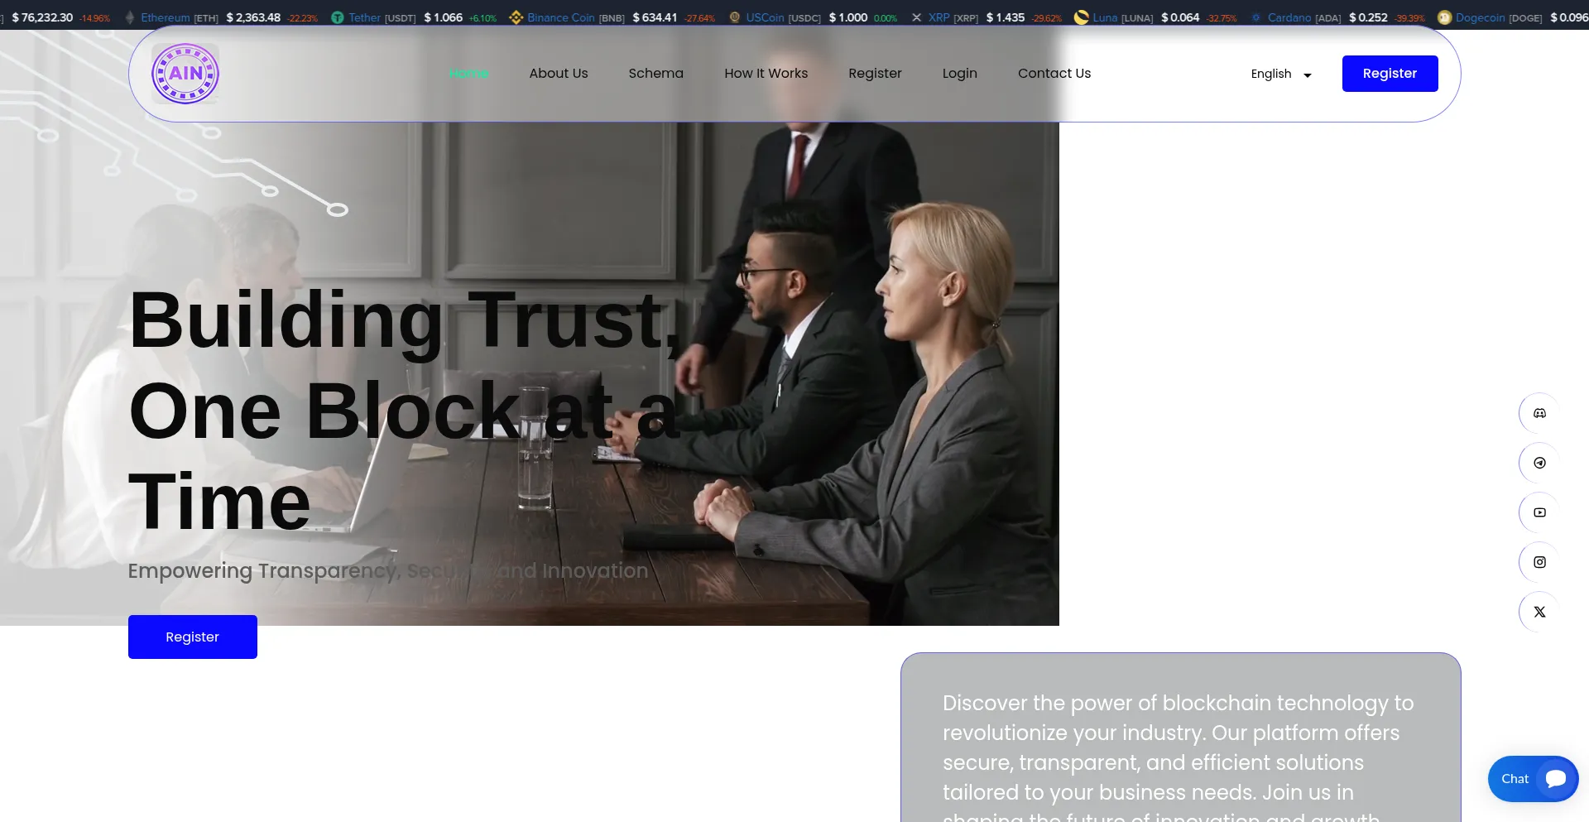Select the Login menu link
Screen dimensions: 1589x822
pyautogui.click(x=959, y=73)
